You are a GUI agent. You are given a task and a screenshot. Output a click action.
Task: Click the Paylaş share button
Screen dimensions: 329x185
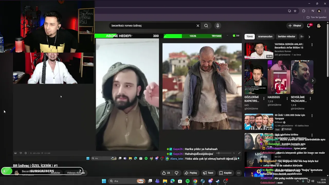pos(191,173)
